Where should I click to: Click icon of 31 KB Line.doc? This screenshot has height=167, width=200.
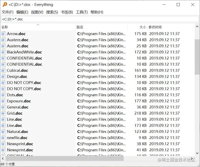(3, 119)
